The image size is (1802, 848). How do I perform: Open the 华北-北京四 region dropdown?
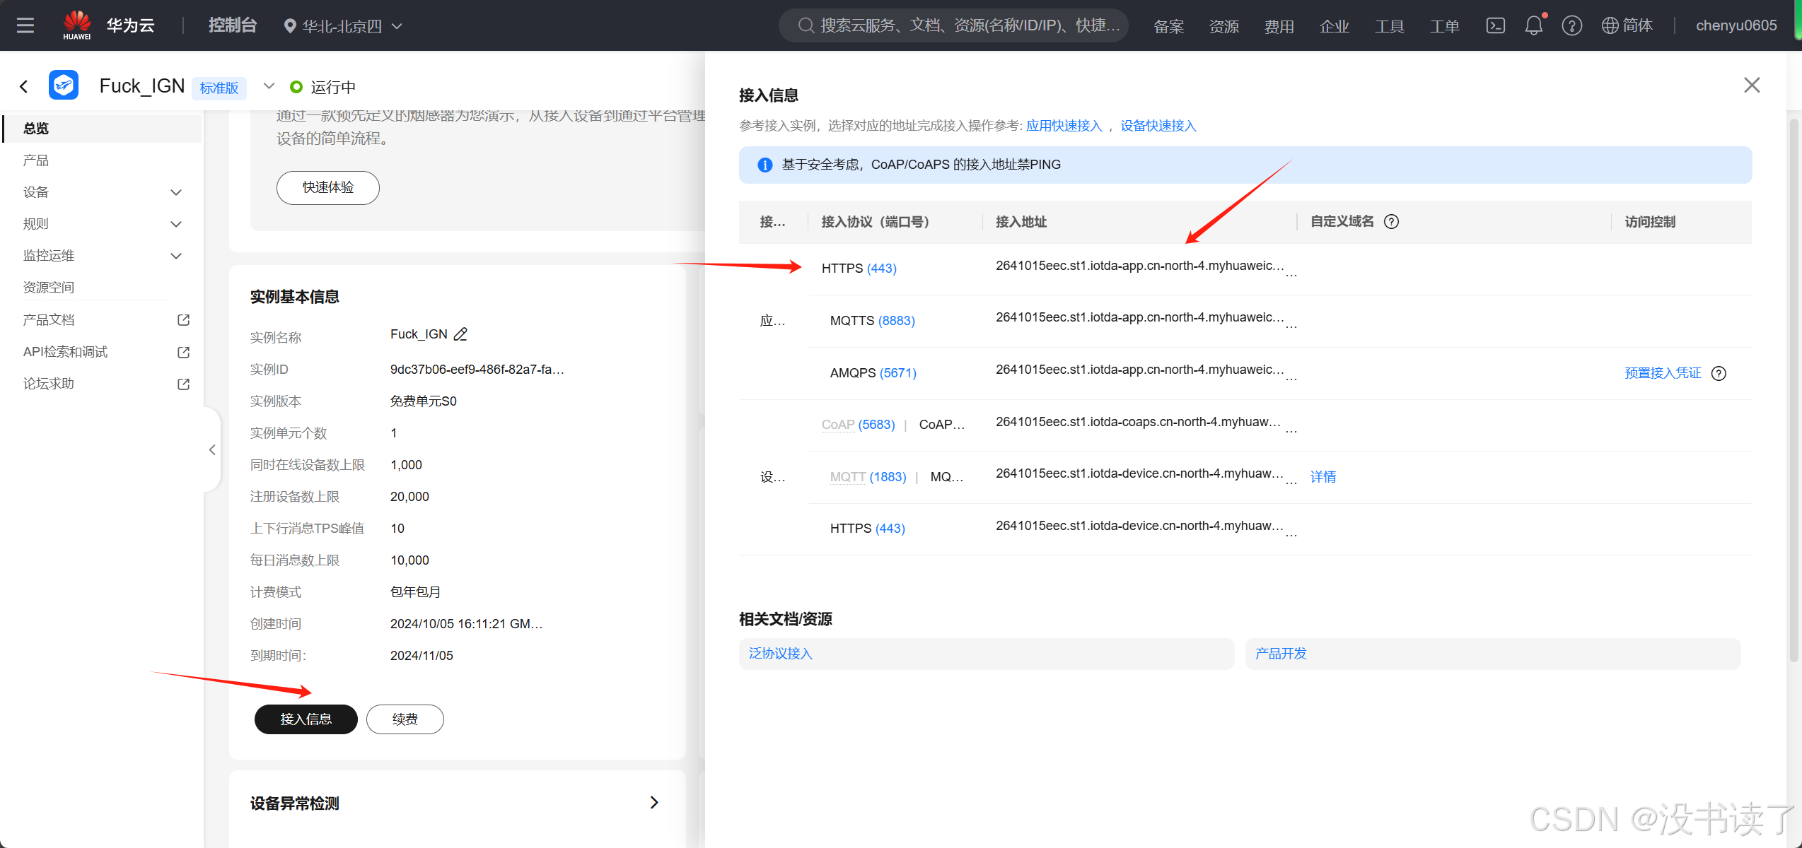tap(342, 26)
